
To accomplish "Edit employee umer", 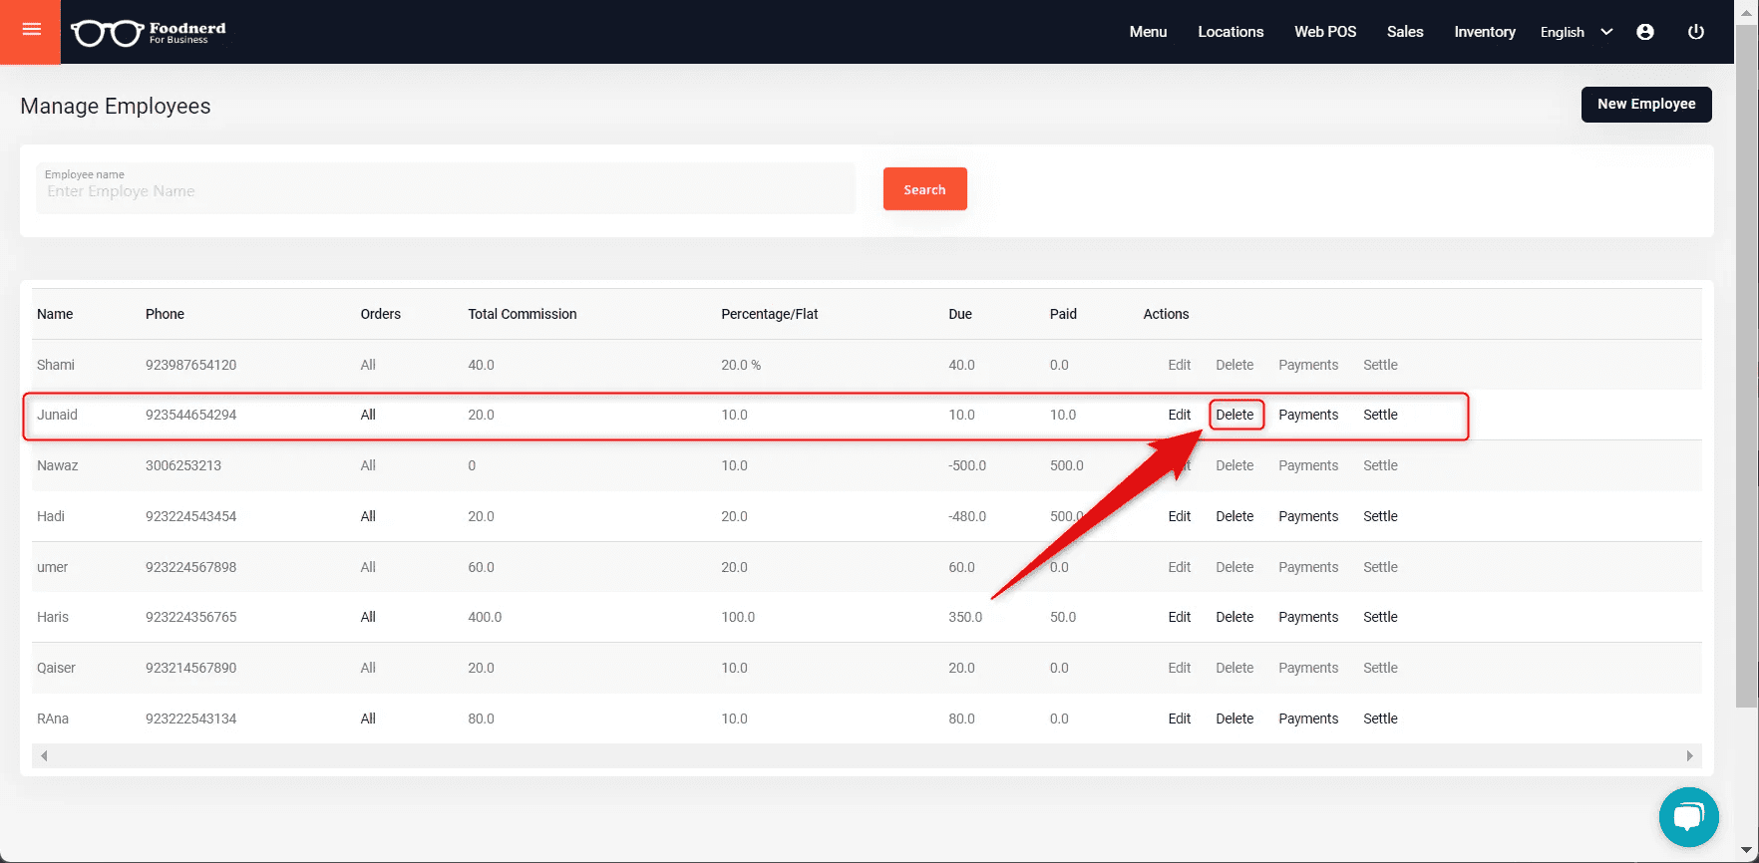I will pyautogui.click(x=1180, y=567).
